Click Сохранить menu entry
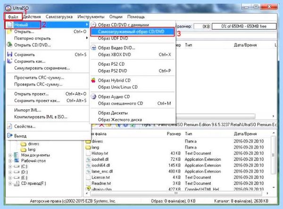This screenshot has height=209, width=283. point(48,54)
